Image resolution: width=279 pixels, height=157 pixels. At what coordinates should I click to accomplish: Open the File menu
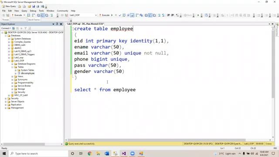coord(4,11)
